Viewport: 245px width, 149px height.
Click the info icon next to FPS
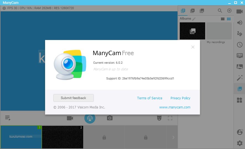[x=4, y=8]
